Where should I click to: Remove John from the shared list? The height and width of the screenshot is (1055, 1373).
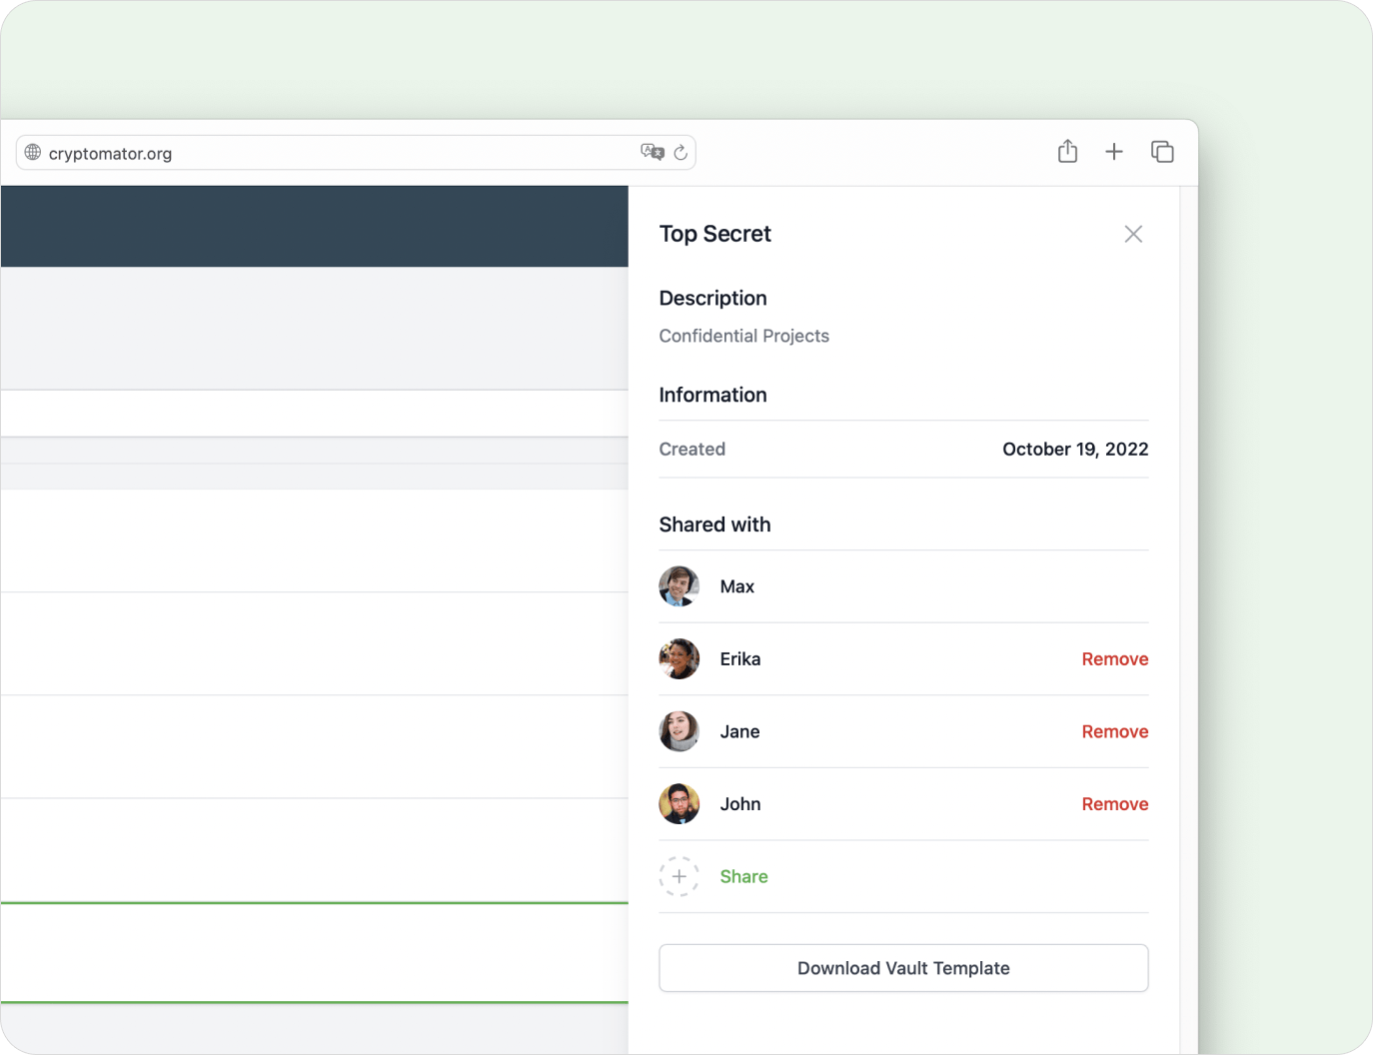(1114, 803)
